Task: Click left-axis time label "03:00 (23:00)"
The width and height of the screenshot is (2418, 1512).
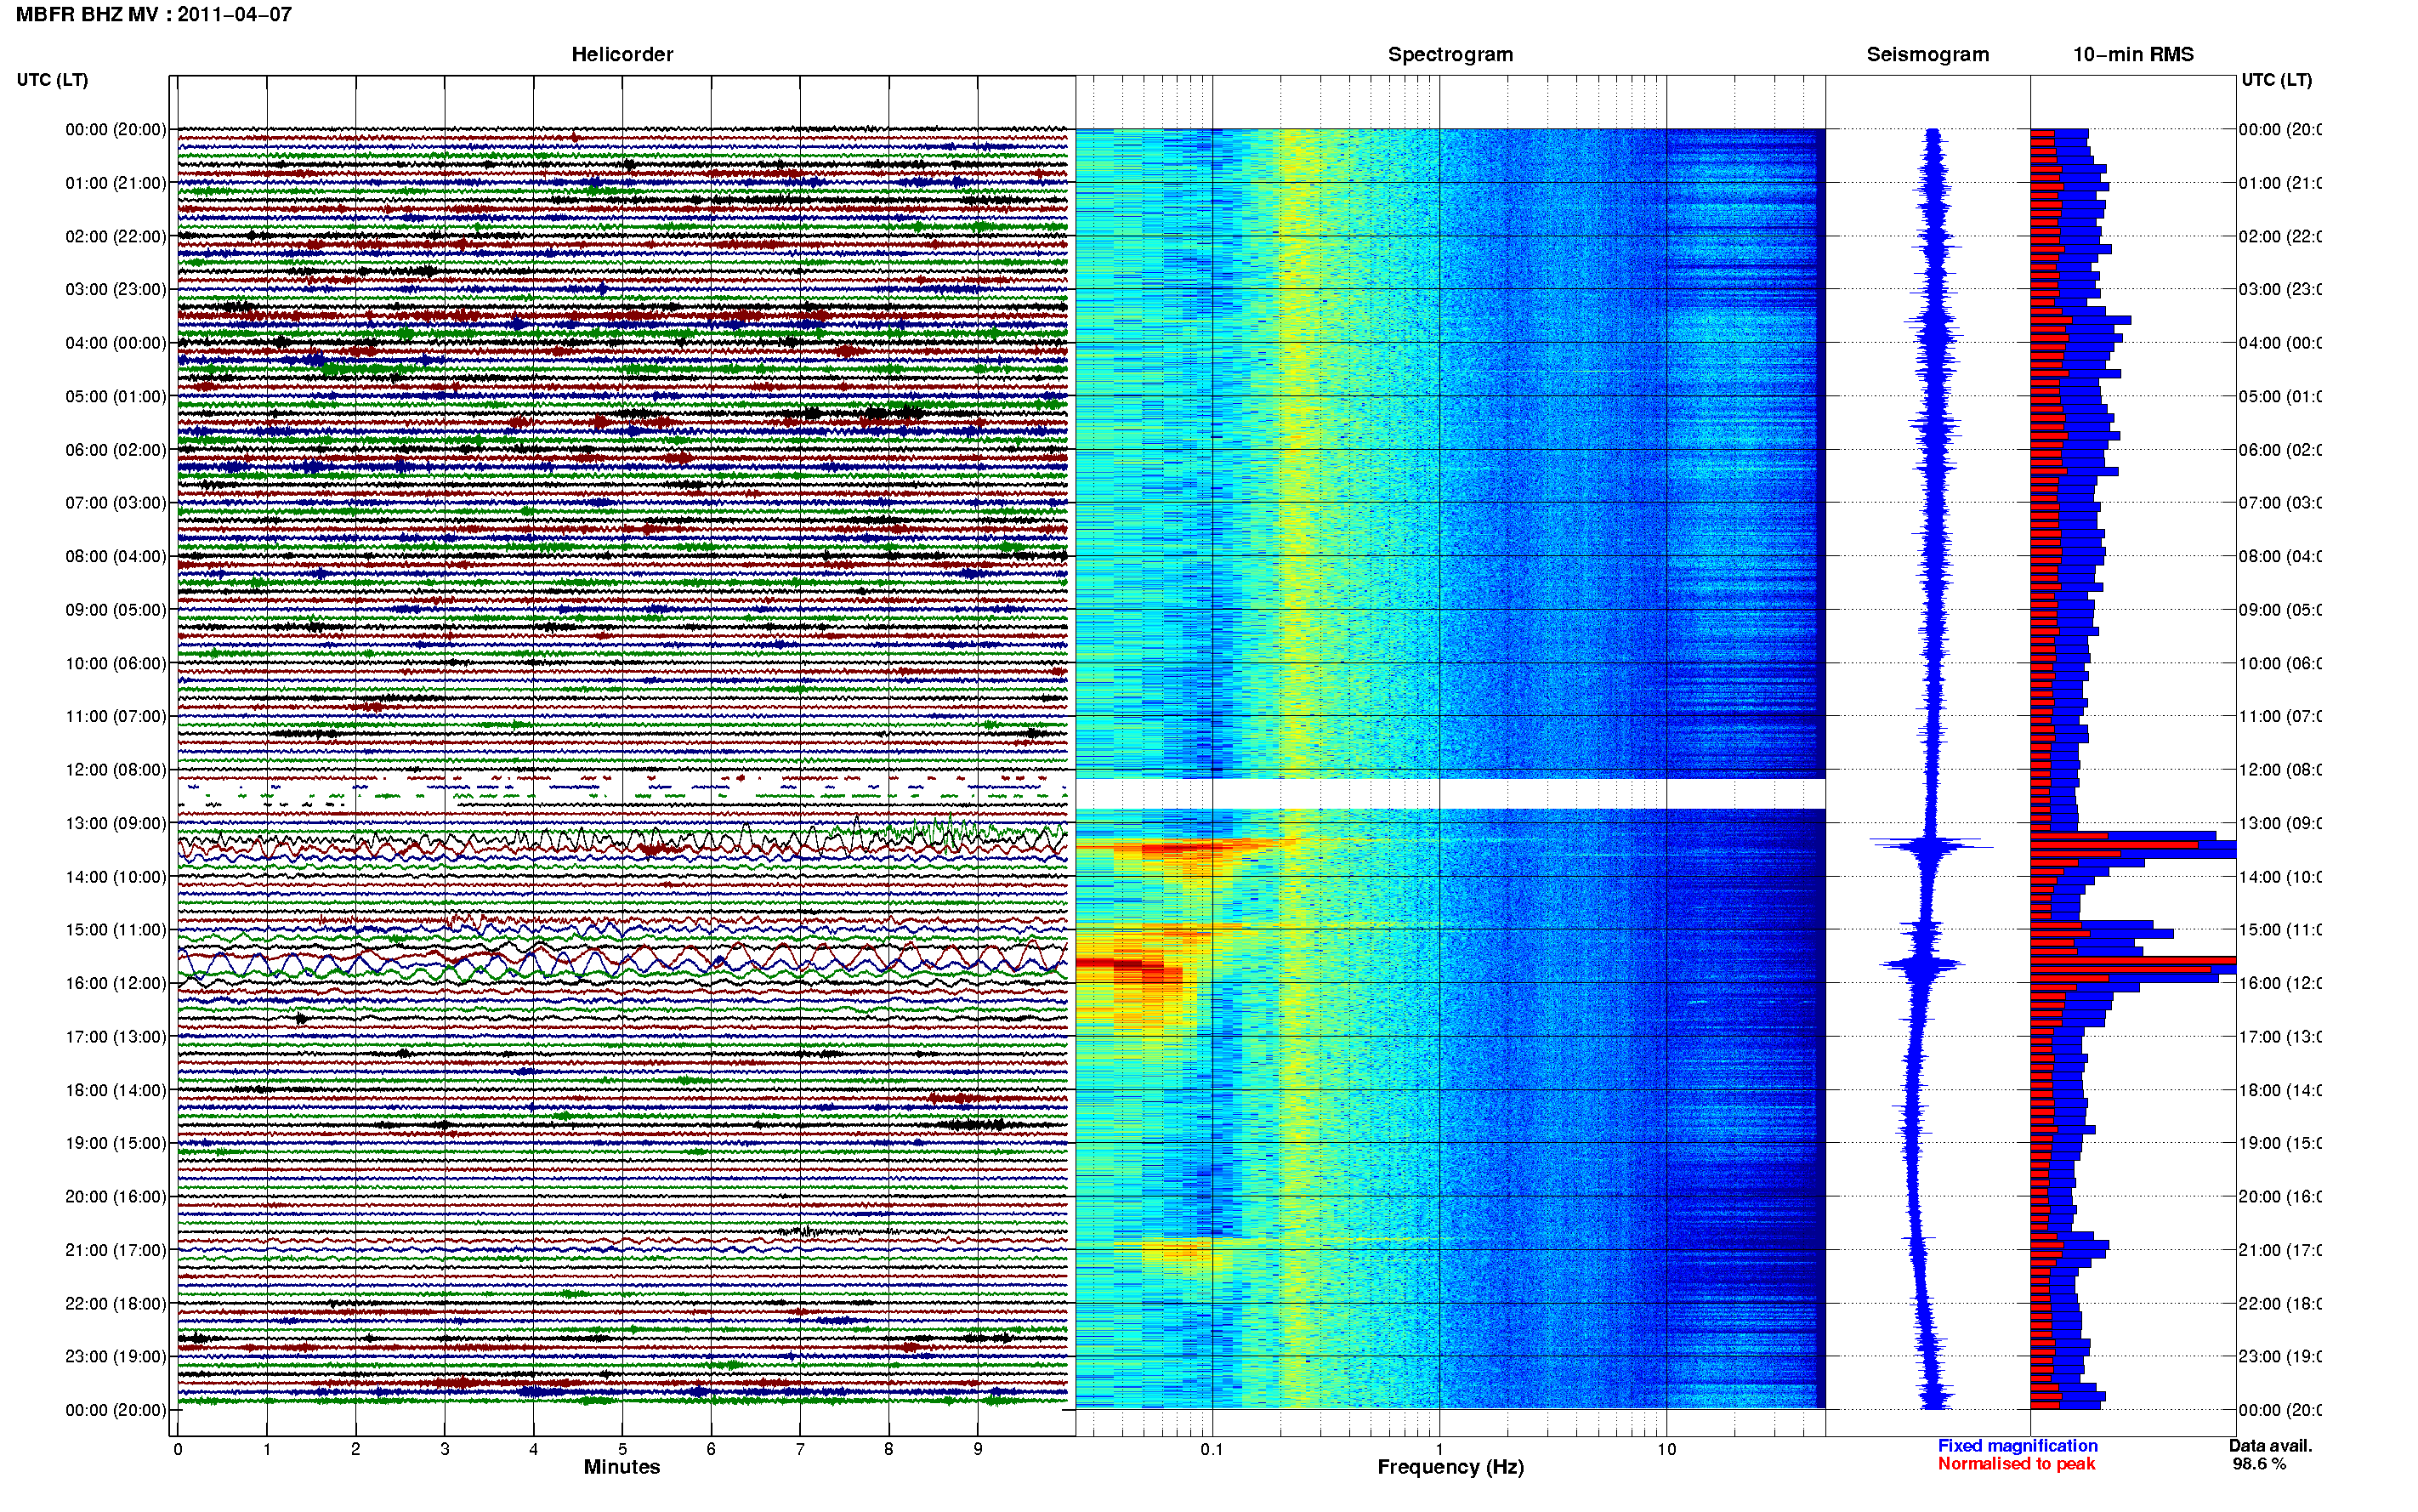Action: coord(116,290)
